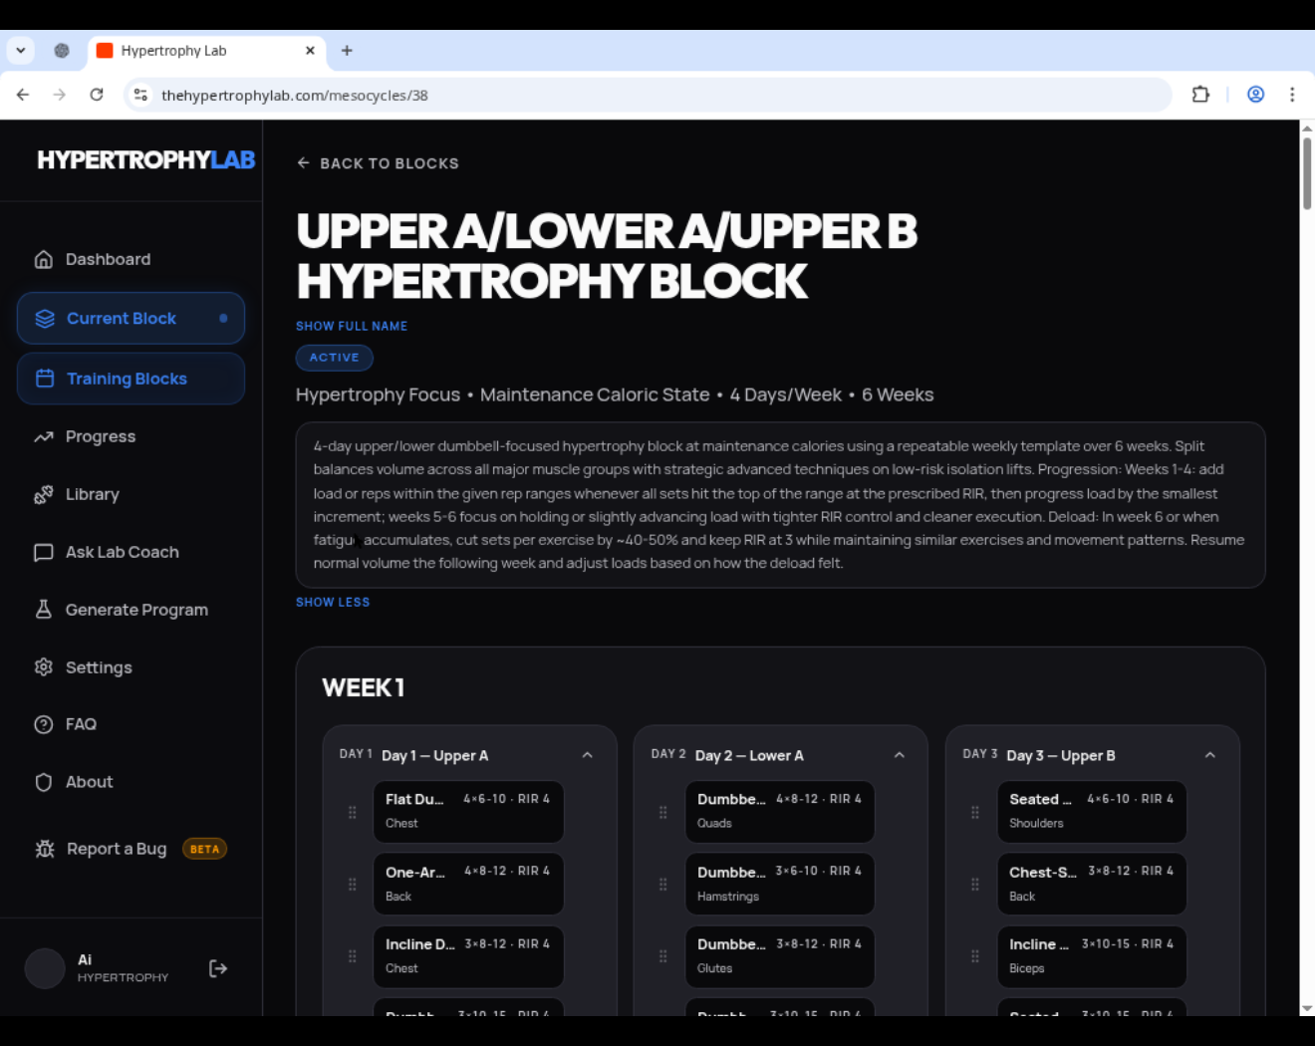1315x1046 pixels.
Task: Open Progress via its trend icon
Action: click(44, 436)
